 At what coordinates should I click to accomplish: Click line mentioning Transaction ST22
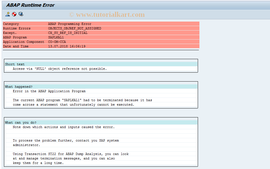pyautogui.click(x=71, y=154)
